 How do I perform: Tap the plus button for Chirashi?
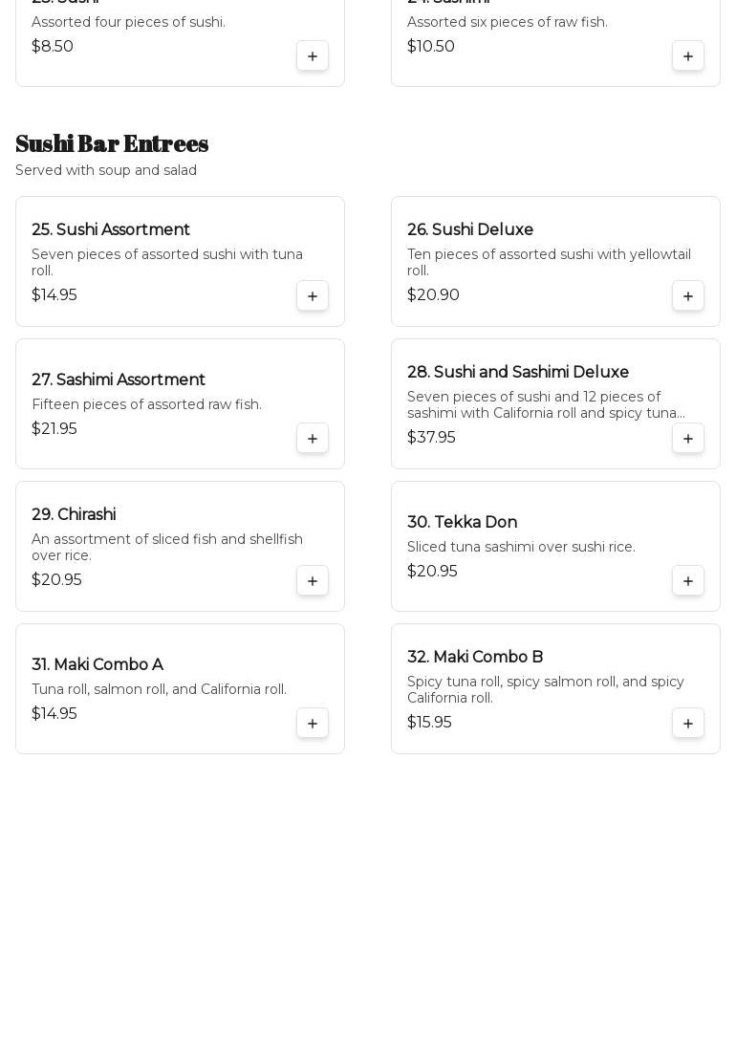click(313, 581)
